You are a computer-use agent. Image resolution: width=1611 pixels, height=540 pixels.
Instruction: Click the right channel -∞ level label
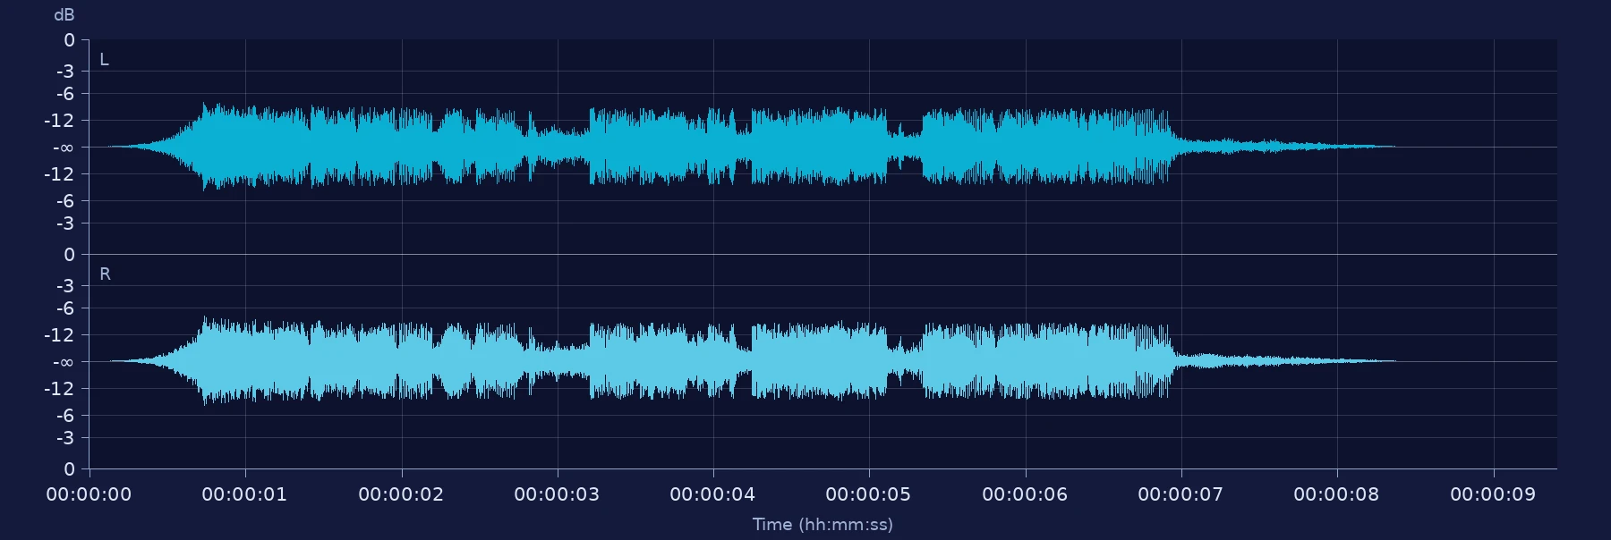pos(63,362)
